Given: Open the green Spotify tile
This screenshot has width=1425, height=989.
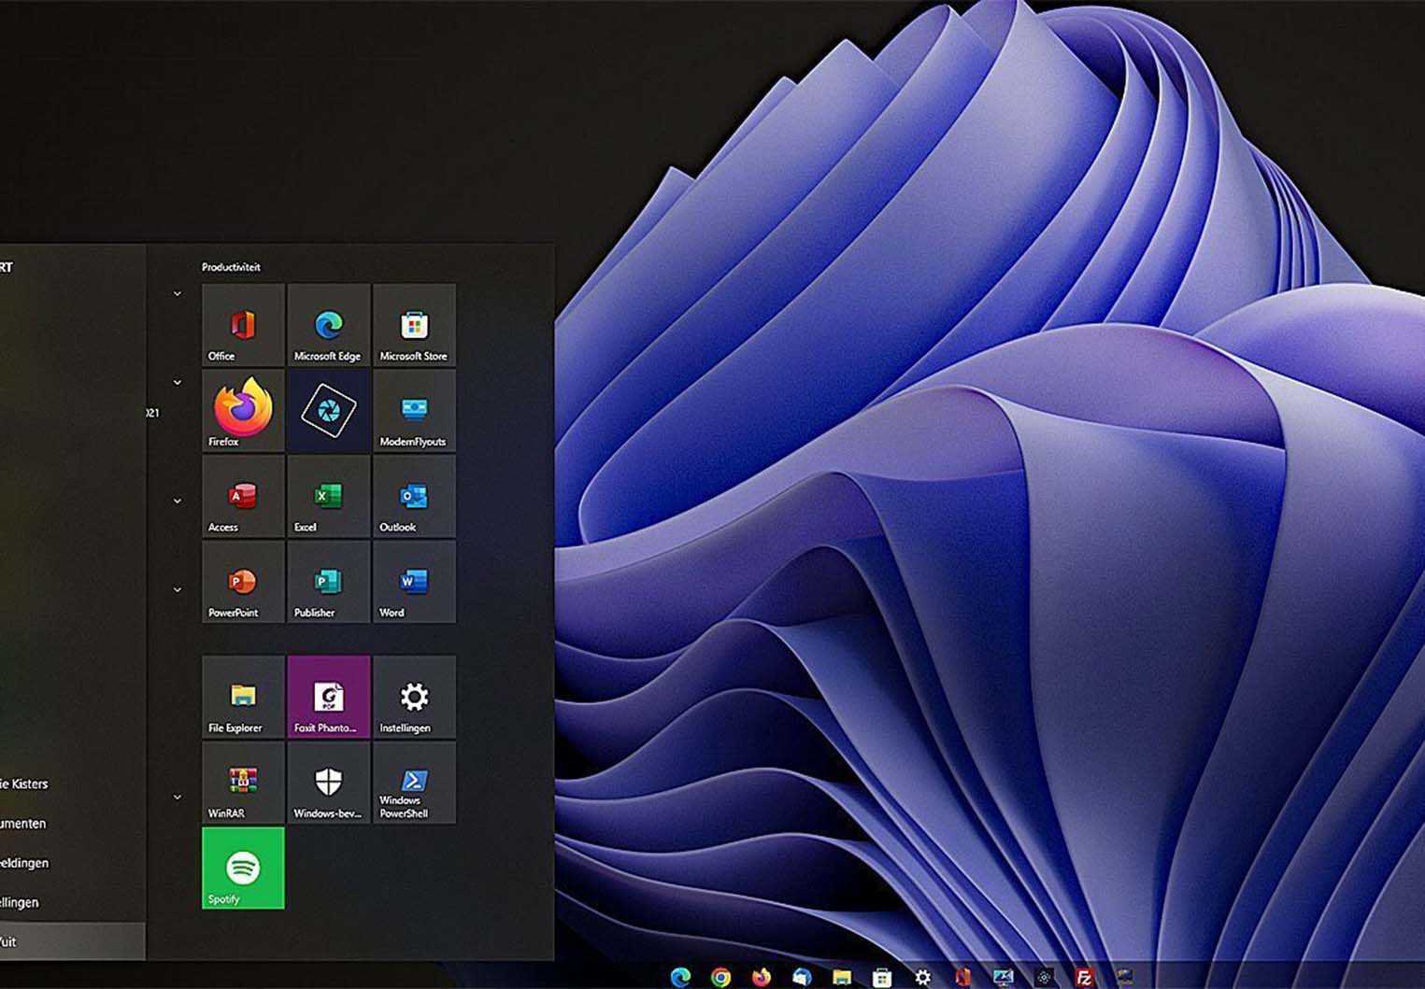Looking at the screenshot, I should point(243,868).
